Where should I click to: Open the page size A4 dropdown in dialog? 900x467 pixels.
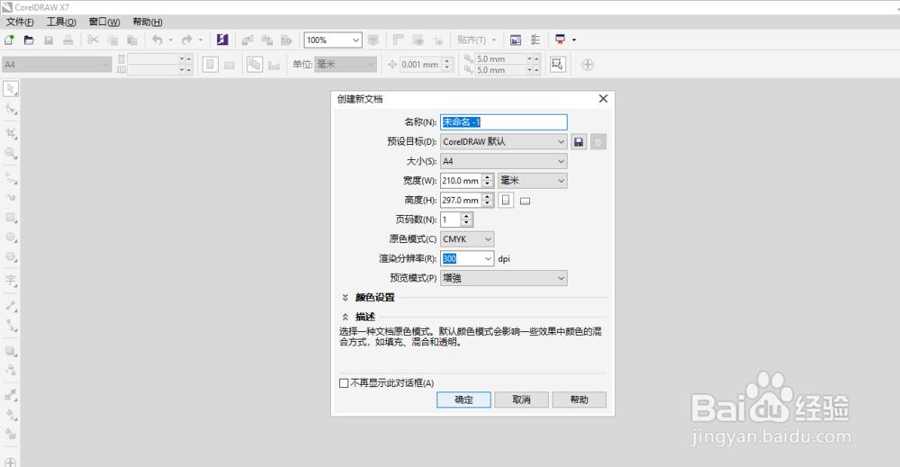[503, 161]
